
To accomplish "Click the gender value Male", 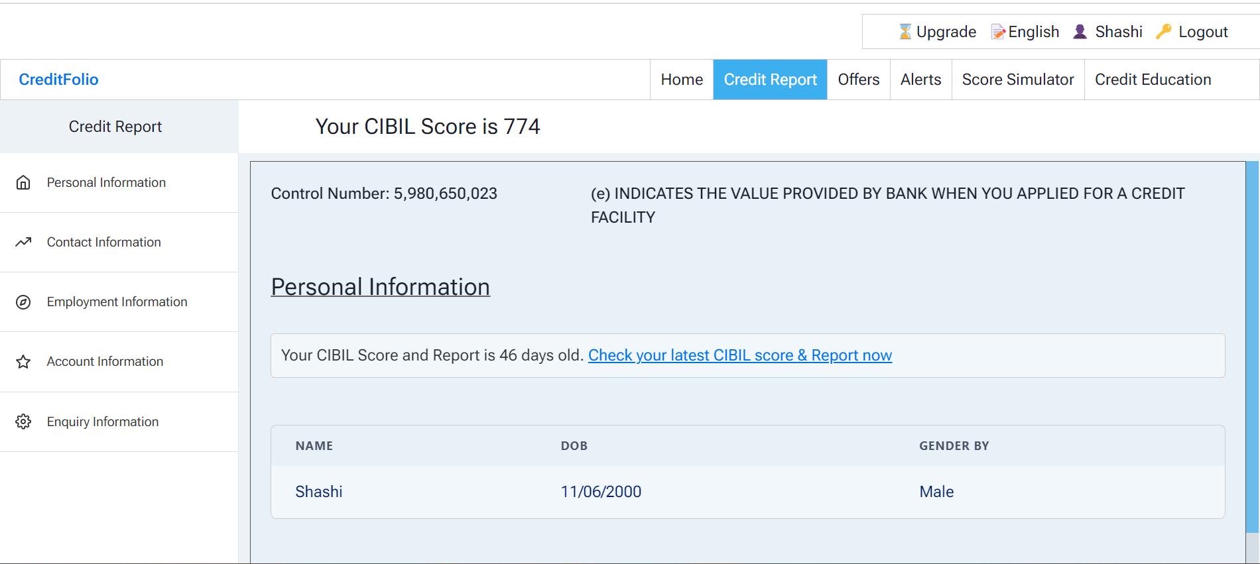I will pos(936,492).
